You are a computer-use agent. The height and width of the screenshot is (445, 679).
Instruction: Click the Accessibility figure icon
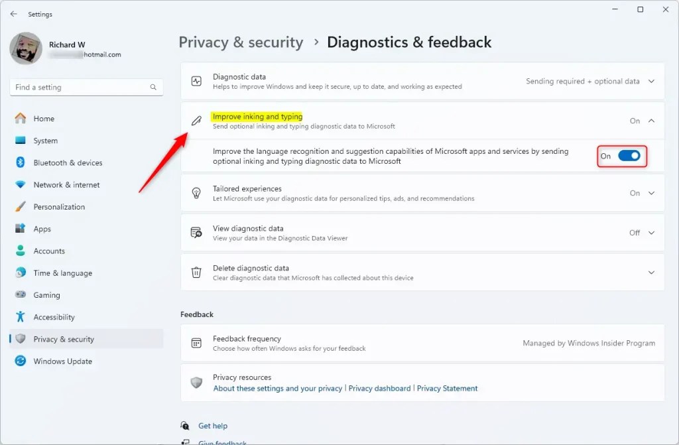(x=21, y=317)
